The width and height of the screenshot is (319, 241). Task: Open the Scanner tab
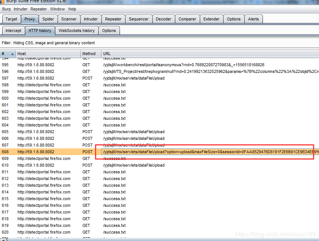pyautogui.click(x=69, y=19)
